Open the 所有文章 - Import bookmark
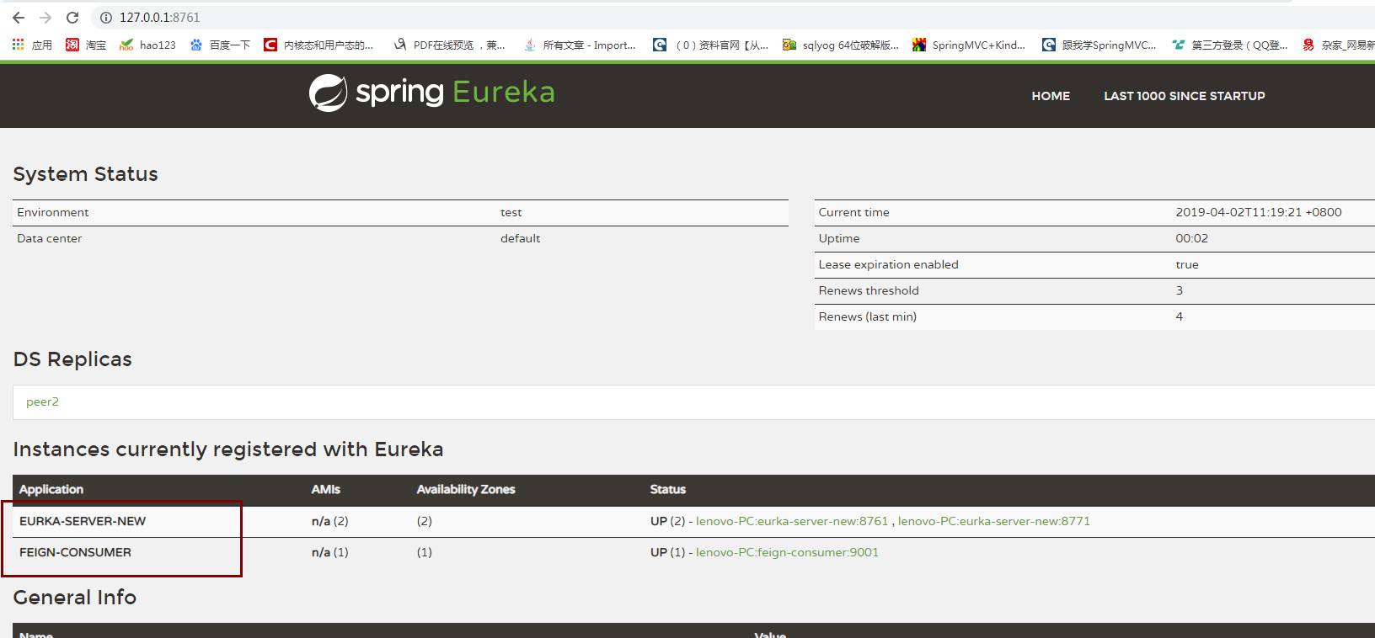The width and height of the screenshot is (1375, 638). (580, 45)
